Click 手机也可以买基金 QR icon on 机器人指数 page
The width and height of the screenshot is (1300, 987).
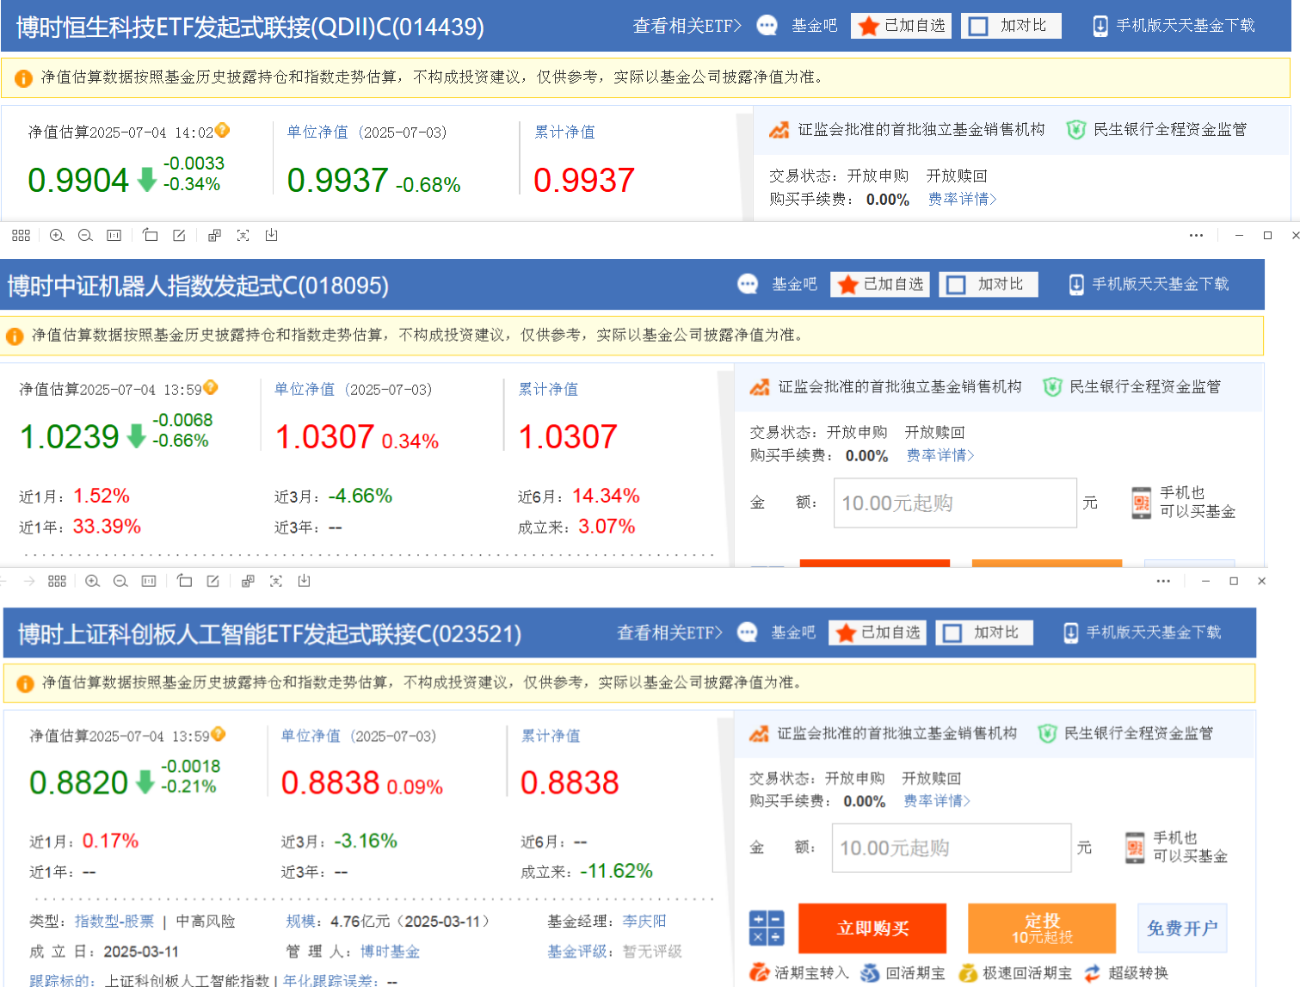pyautogui.click(x=1142, y=503)
